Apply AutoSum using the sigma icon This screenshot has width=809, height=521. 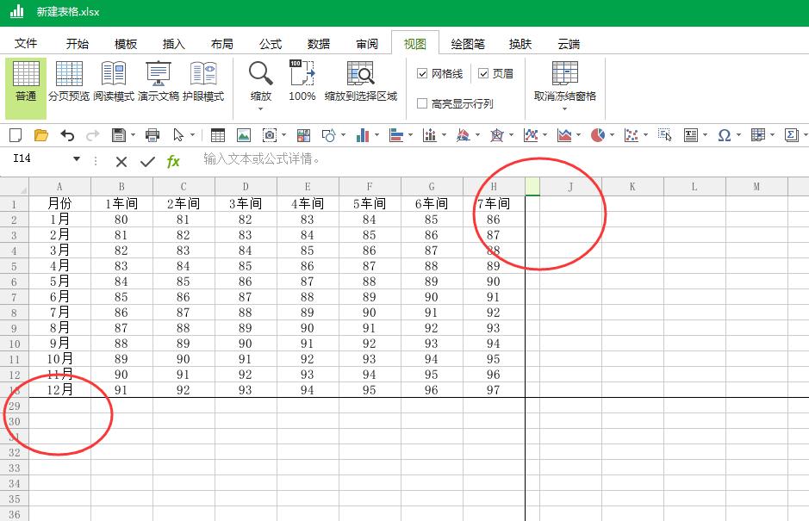[x=790, y=135]
